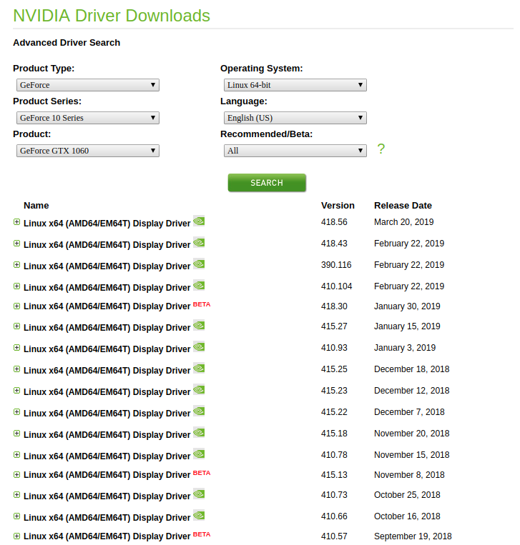The image size is (520, 545).
Task: Click the NVIDIA Driver Downloads page heading
Action: point(112,16)
